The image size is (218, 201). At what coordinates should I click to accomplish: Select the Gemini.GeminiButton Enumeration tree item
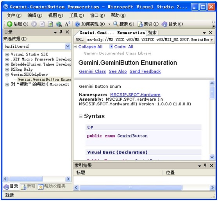pyautogui.click(x=45, y=79)
